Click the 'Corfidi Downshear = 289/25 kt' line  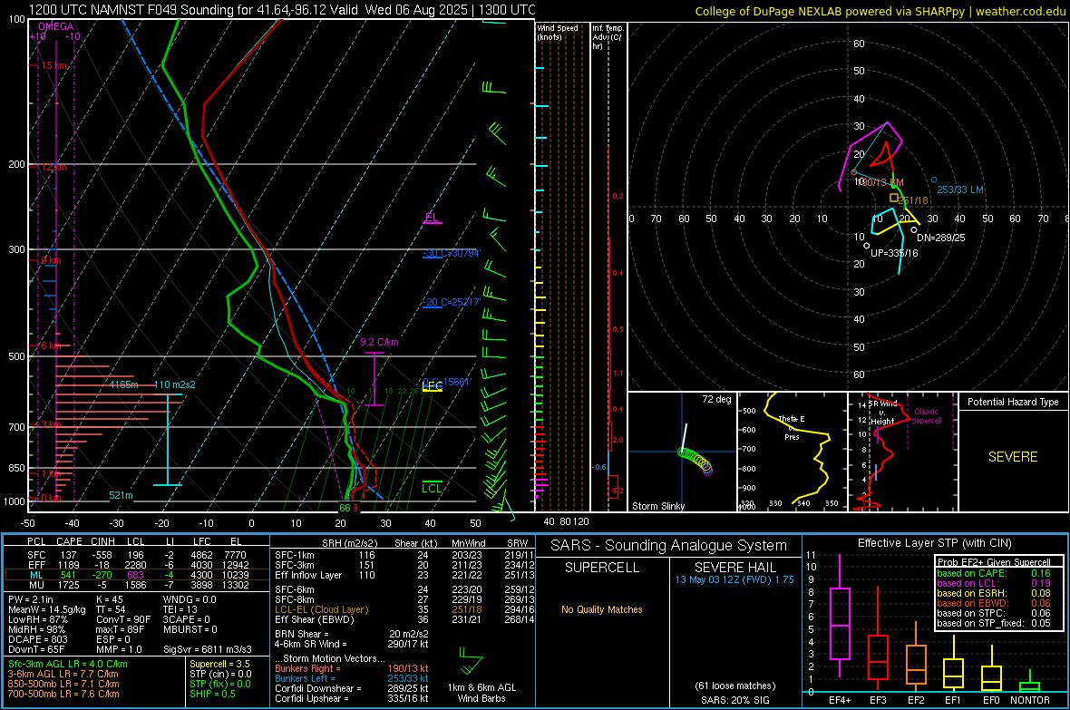coord(352,688)
